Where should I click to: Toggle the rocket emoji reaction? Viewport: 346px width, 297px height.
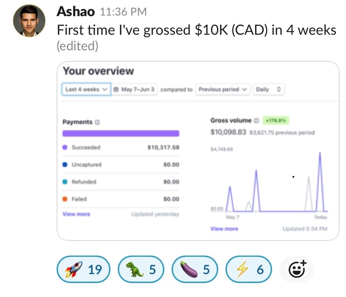pos(83,270)
